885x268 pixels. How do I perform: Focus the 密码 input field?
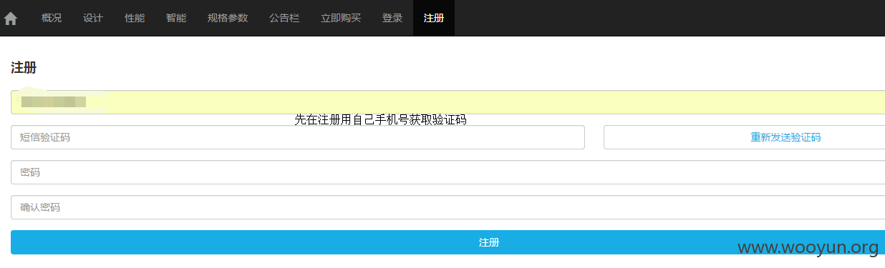pyautogui.click(x=448, y=172)
